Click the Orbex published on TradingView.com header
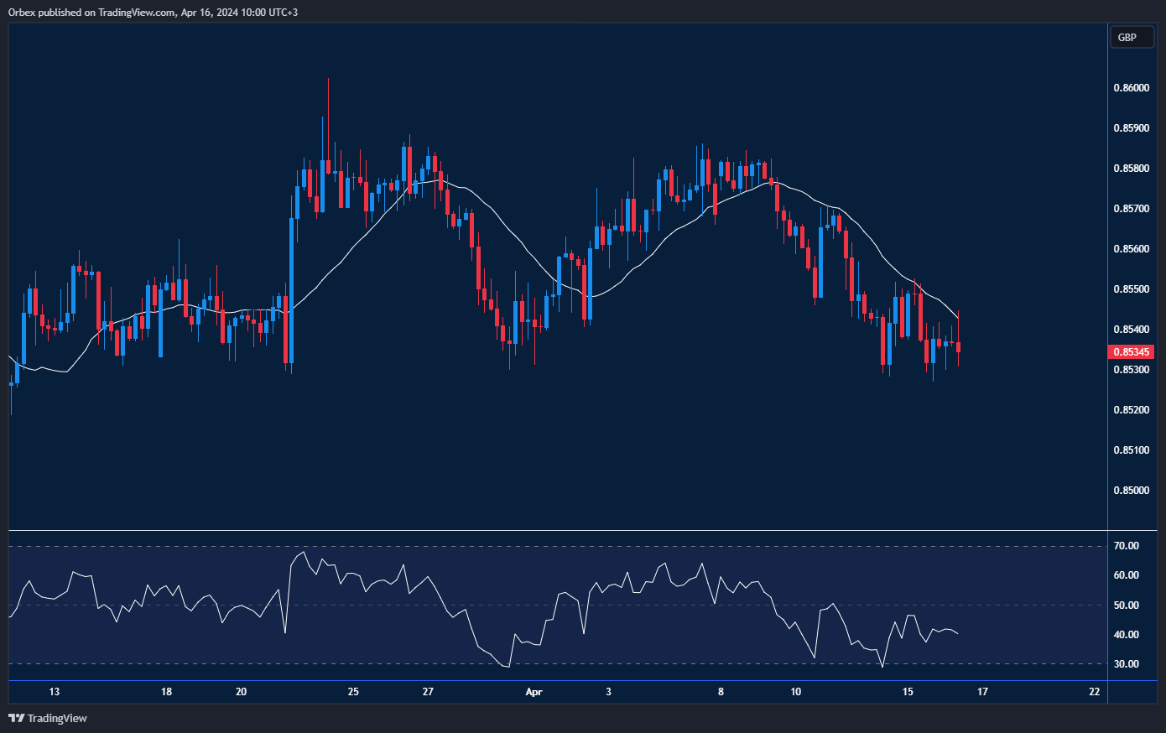Image resolution: width=1166 pixels, height=733 pixels. point(153,12)
